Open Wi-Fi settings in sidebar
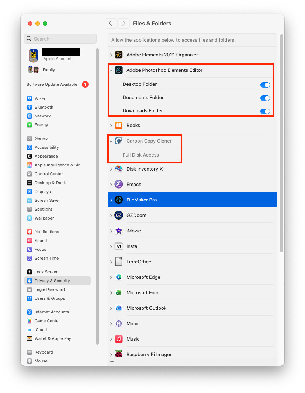The height and width of the screenshot is (393, 305). coord(39,98)
